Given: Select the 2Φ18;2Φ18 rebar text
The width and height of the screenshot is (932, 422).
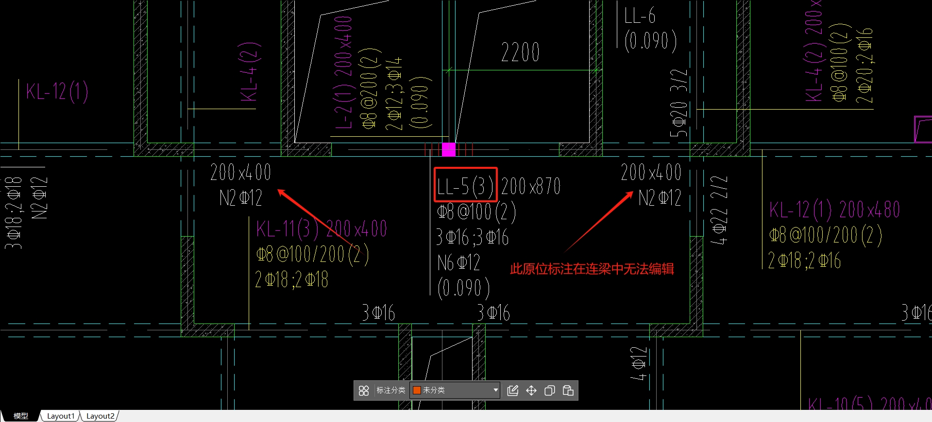Looking at the screenshot, I should point(291,279).
